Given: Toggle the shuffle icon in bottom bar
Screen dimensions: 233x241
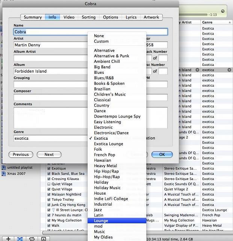Looking at the screenshot, I should [20, 239].
